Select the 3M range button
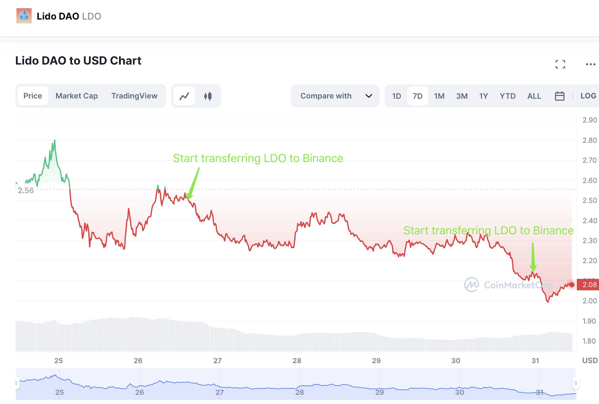 click(x=462, y=96)
